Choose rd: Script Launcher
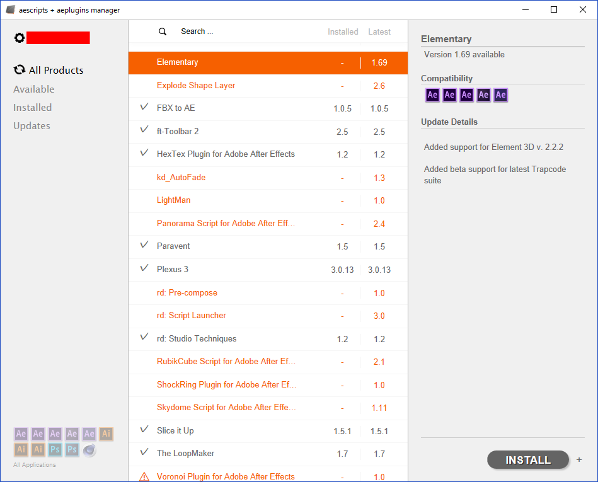The image size is (598, 482). (x=268, y=316)
